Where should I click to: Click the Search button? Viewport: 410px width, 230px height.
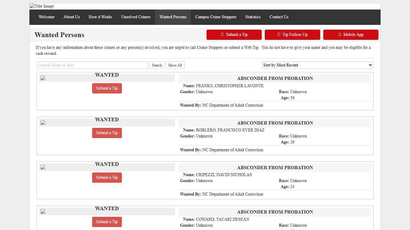tap(157, 65)
